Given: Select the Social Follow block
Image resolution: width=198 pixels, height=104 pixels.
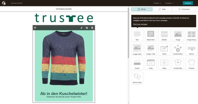Looking at the screenshot, I should coord(178,50).
